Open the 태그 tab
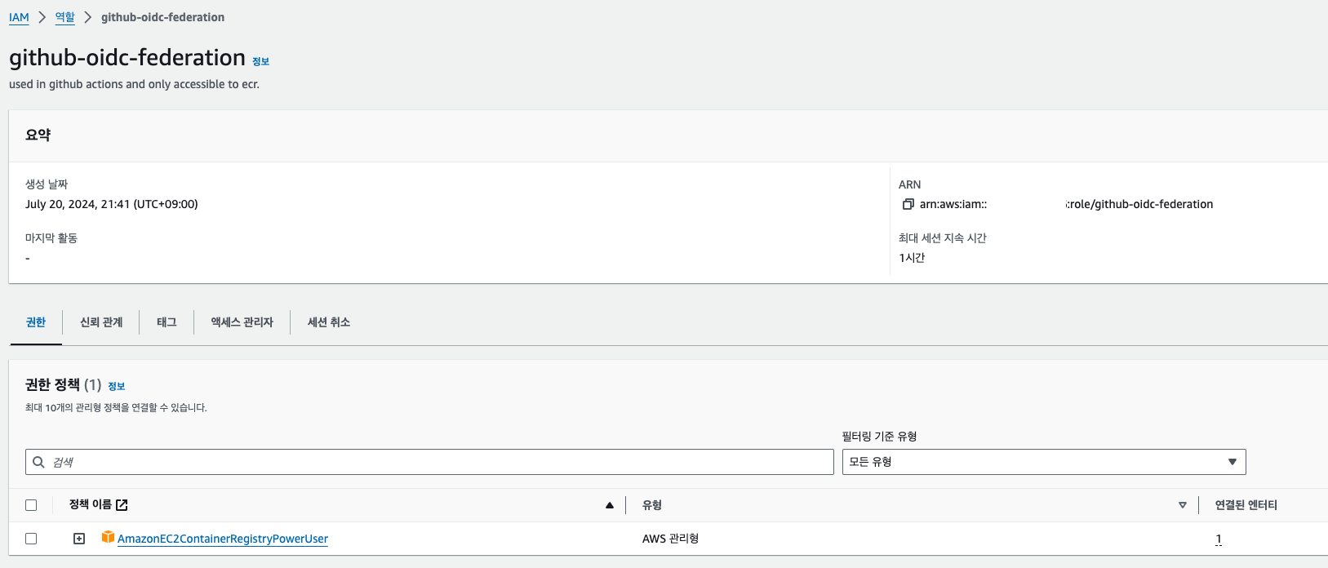Screen dimensions: 1328x568 pos(167,322)
